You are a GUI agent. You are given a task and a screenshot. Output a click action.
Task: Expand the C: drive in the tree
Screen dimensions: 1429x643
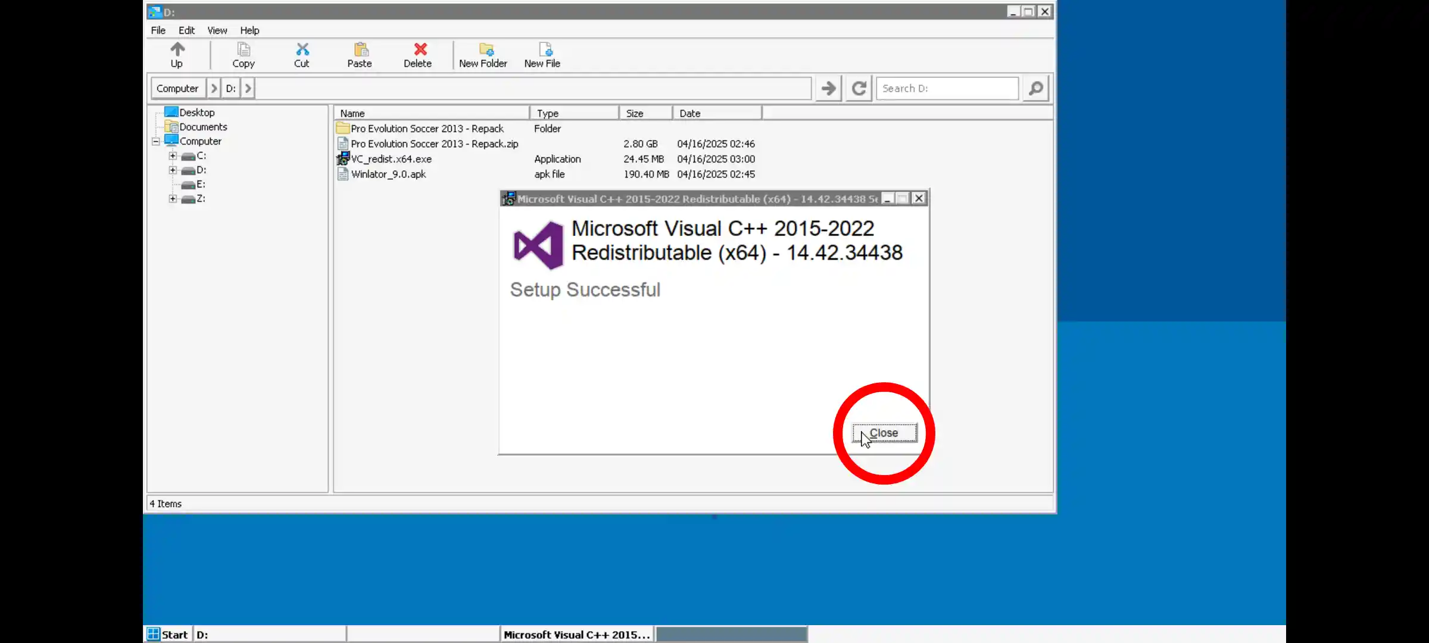[172, 155]
